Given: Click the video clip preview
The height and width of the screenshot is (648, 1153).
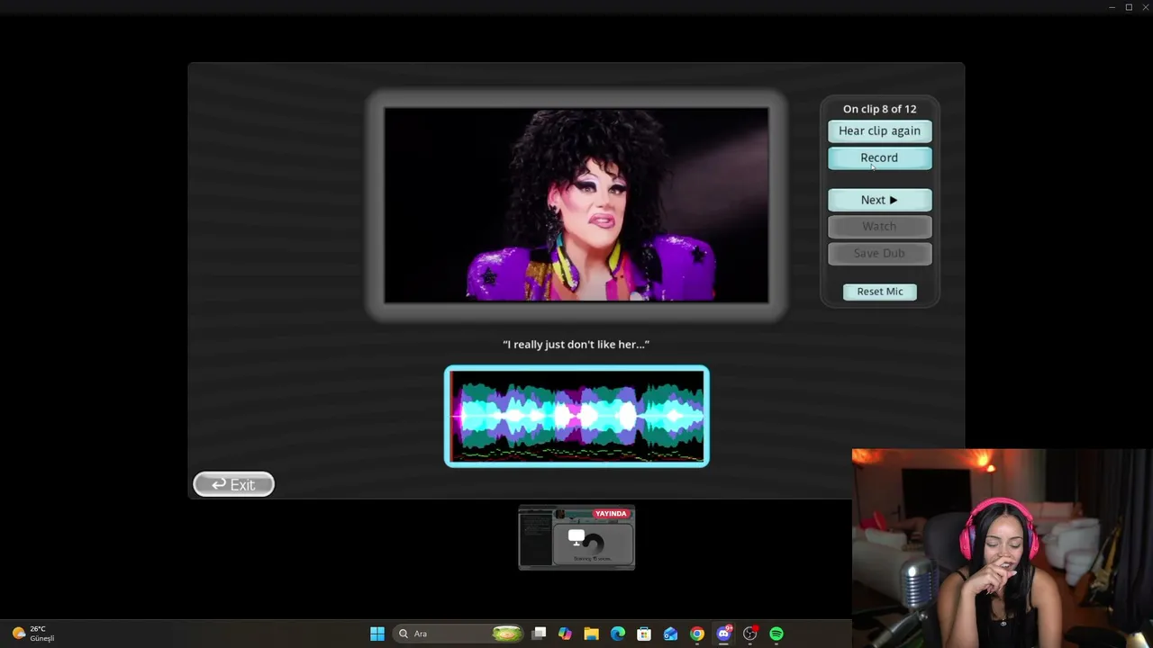Looking at the screenshot, I should click(576, 205).
